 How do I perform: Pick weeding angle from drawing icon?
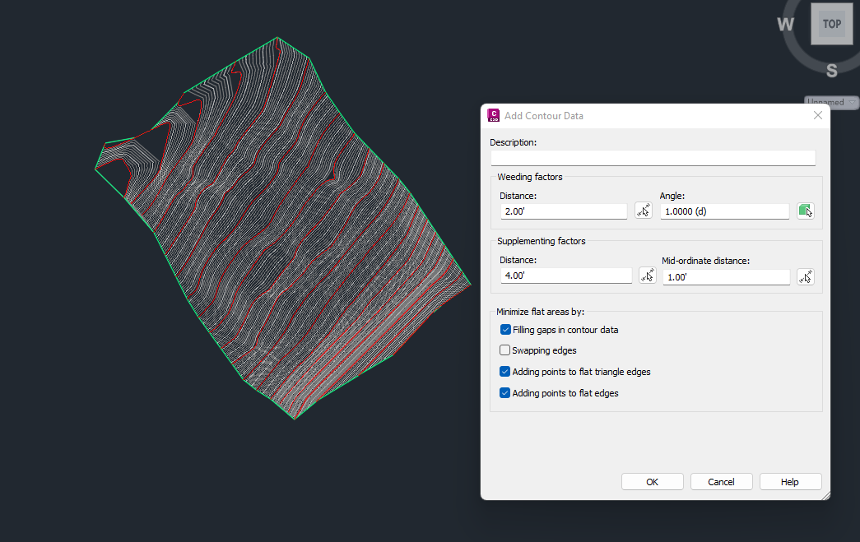[x=805, y=211]
